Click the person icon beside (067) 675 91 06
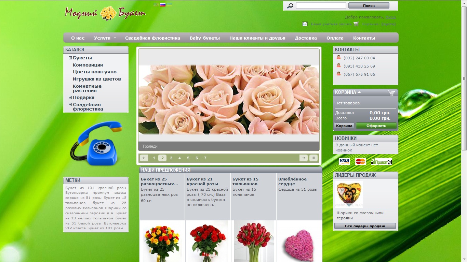This screenshot has height=262, width=467. [339, 74]
